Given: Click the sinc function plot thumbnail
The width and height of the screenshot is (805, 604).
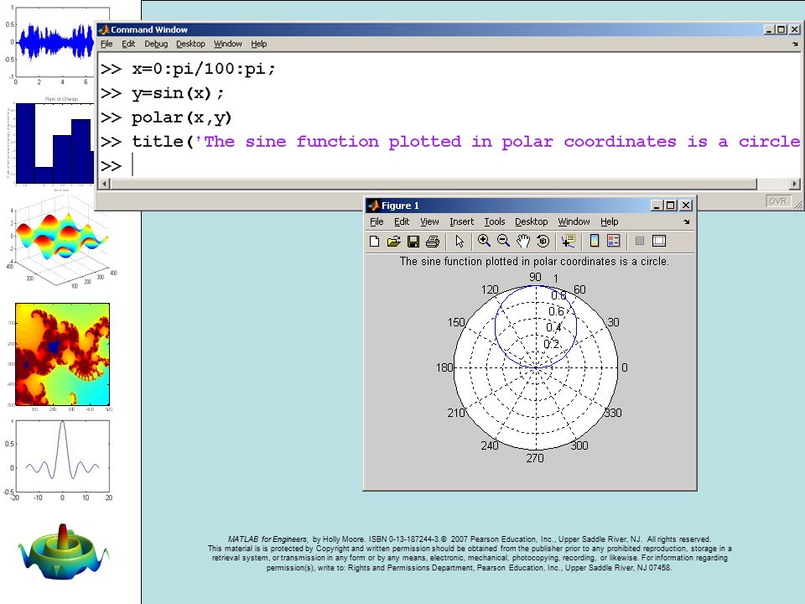Looking at the screenshot, I should coord(62,456).
